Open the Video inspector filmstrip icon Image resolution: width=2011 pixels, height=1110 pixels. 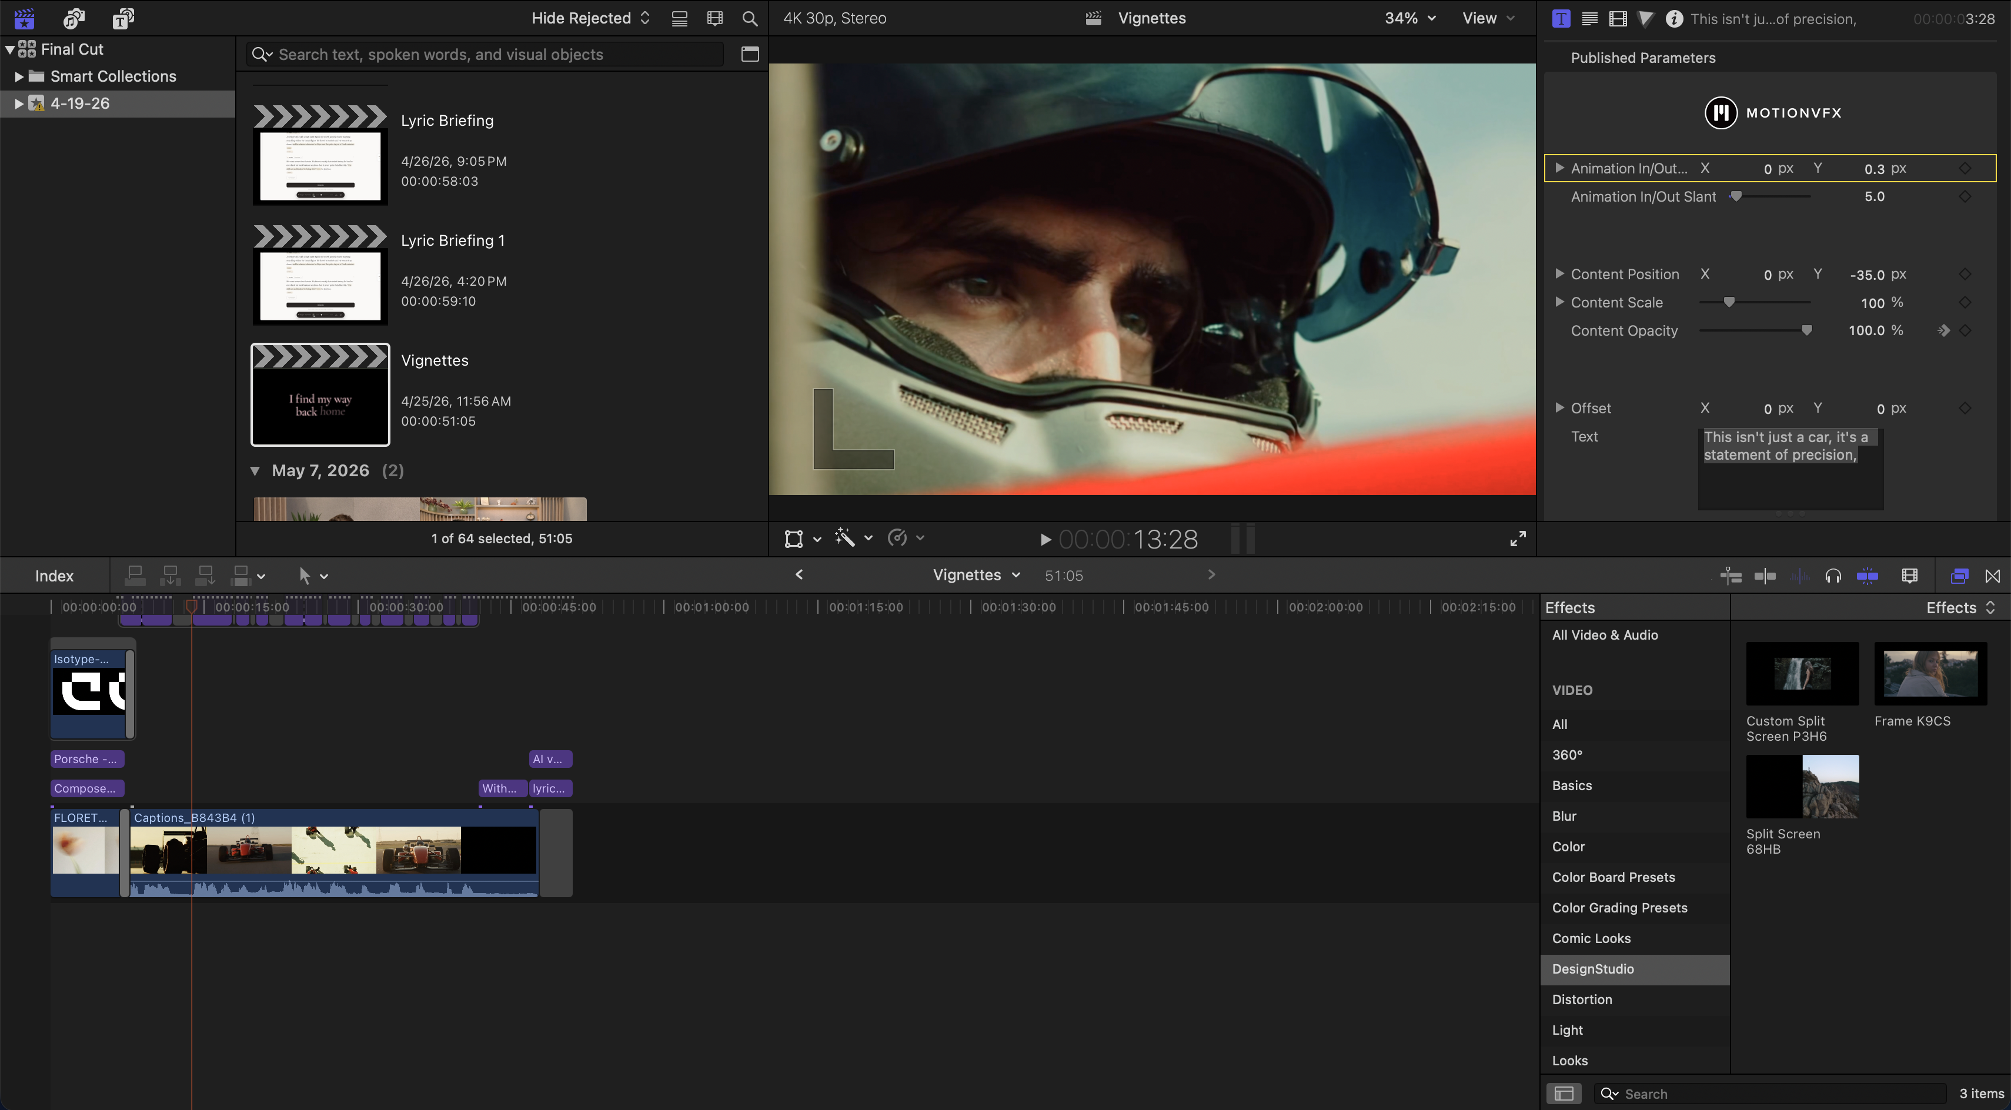pyautogui.click(x=1618, y=19)
